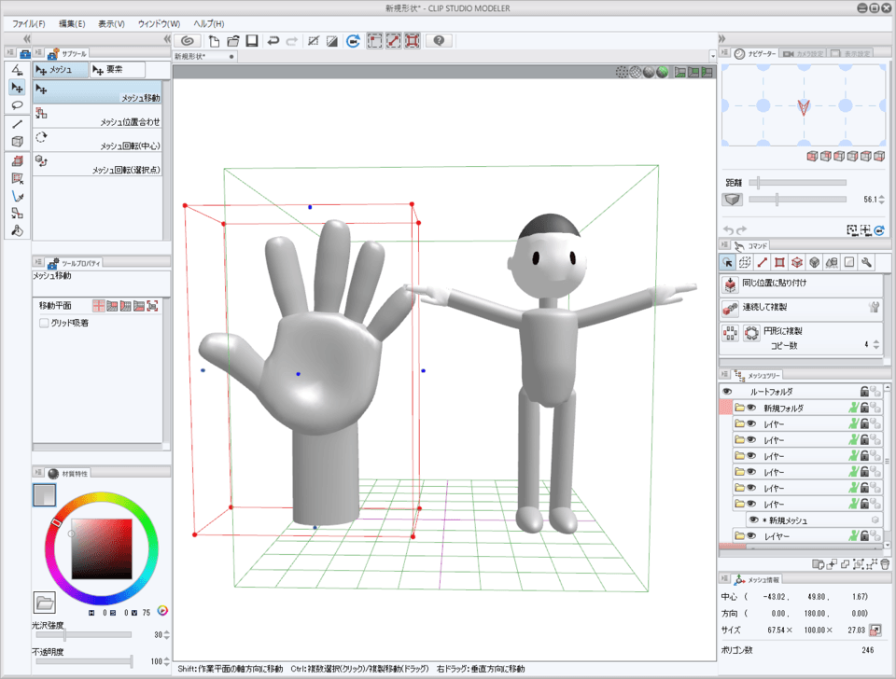Adjust the 不透明度 value stepper
Screen dimensions: 896x679
[166, 661]
